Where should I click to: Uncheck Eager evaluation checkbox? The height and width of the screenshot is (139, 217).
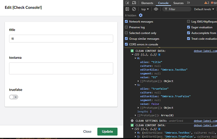(188, 27)
